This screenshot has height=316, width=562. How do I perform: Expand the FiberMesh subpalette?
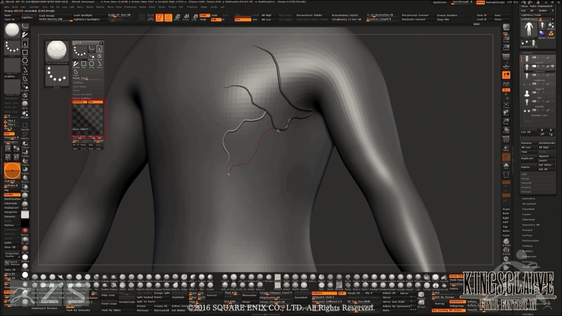point(528,220)
